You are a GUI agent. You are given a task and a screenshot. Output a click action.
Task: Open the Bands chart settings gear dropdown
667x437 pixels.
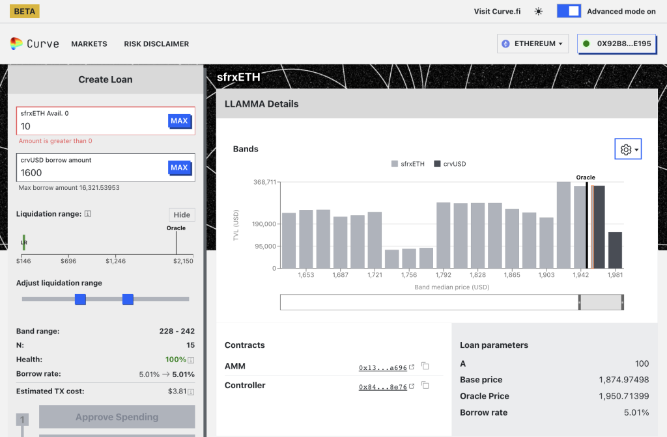pyautogui.click(x=629, y=149)
